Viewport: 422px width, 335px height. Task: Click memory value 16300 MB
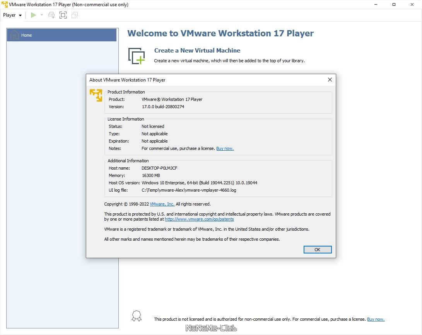[151, 175]
